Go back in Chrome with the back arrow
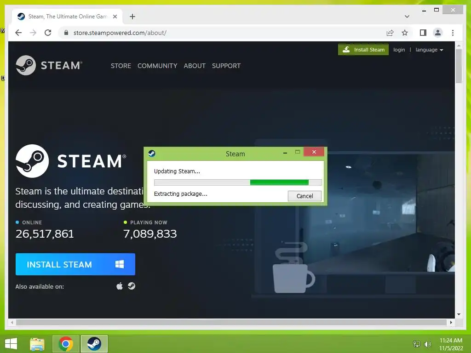Viewport: 471px width, 353px height. point(18,33)
